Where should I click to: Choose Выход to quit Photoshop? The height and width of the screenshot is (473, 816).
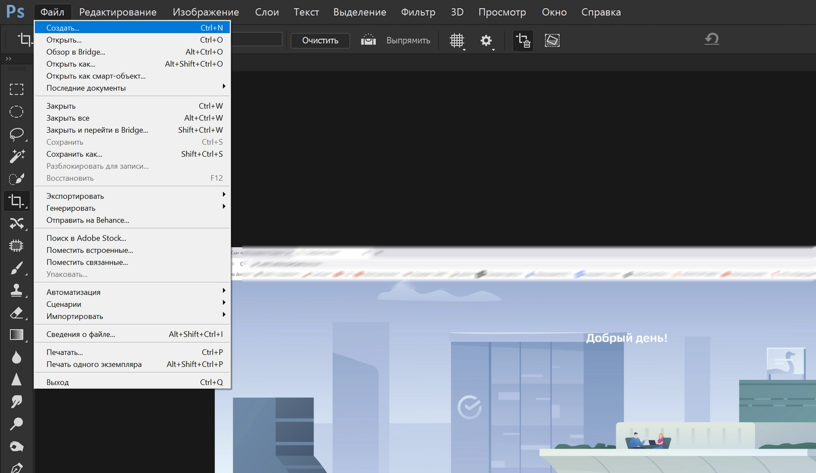(x=132, y=382)
